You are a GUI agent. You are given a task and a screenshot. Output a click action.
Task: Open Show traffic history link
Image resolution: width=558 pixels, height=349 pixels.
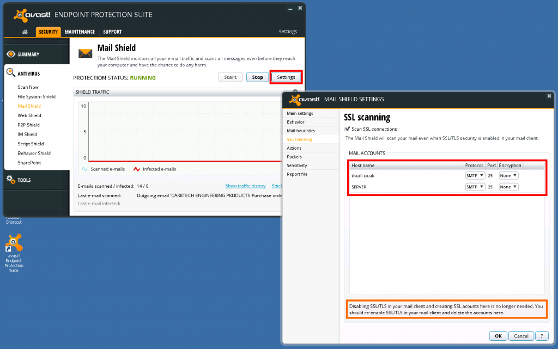pyautogui.click(x=246, y=186)
